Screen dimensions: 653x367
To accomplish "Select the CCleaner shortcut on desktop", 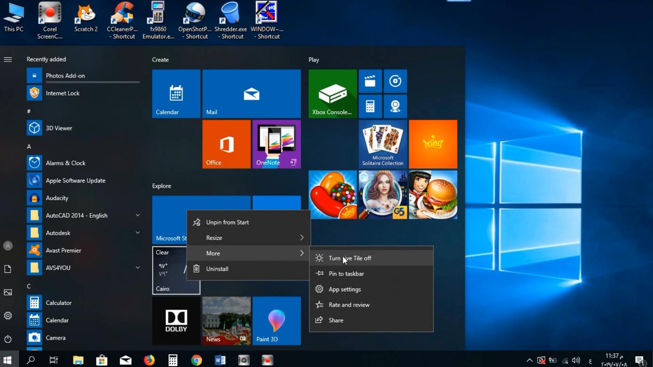I will coord(122,21).
